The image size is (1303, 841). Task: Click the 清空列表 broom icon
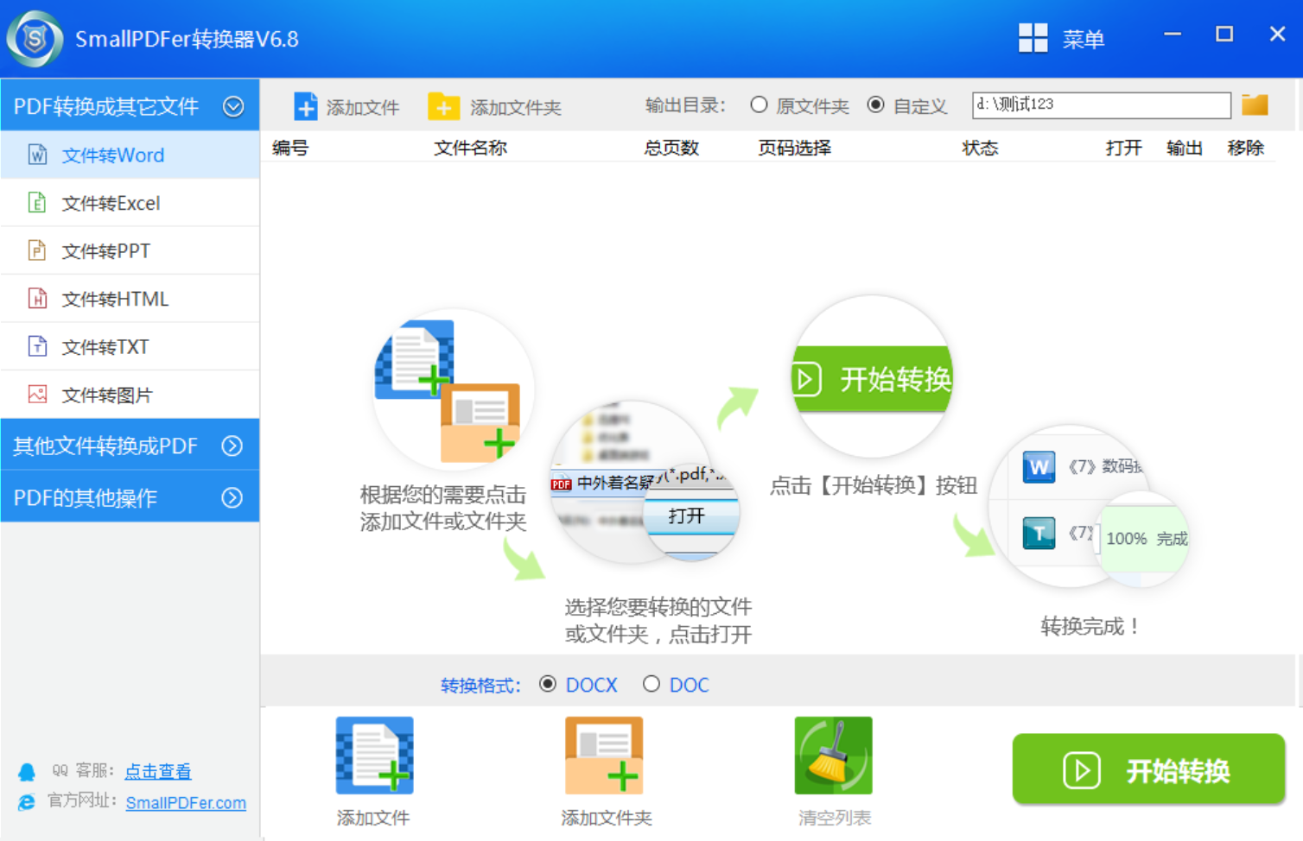(832, 755)
